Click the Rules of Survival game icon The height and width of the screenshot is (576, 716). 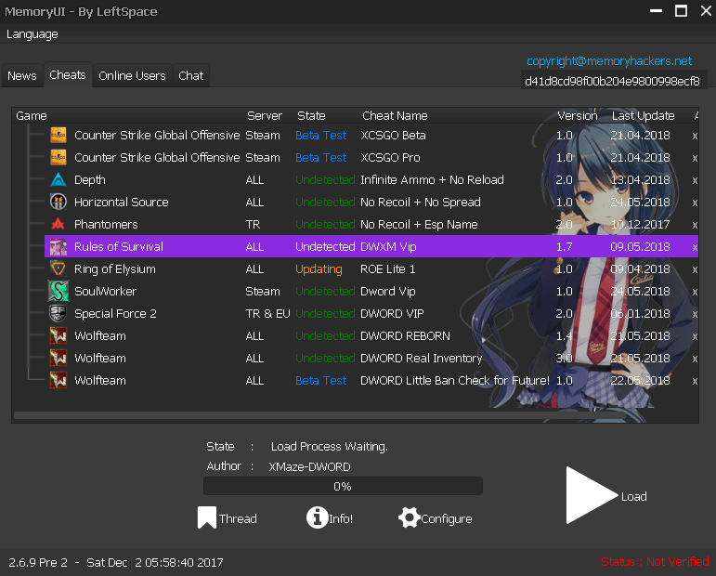pyautogui.click(x=58, y=247)
